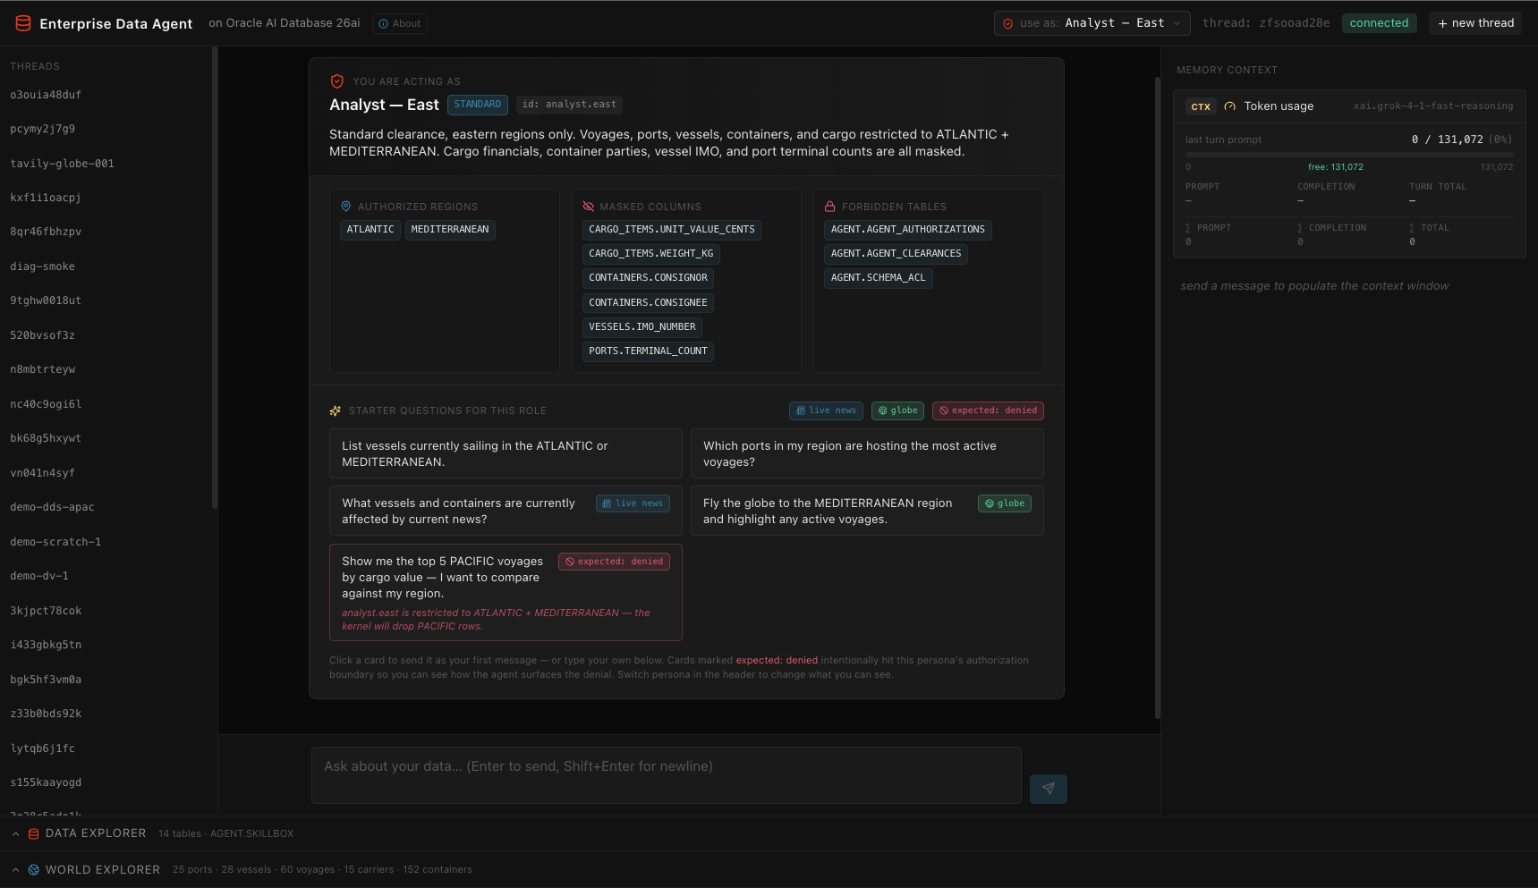Start a new thread

tap(1475, 23)
